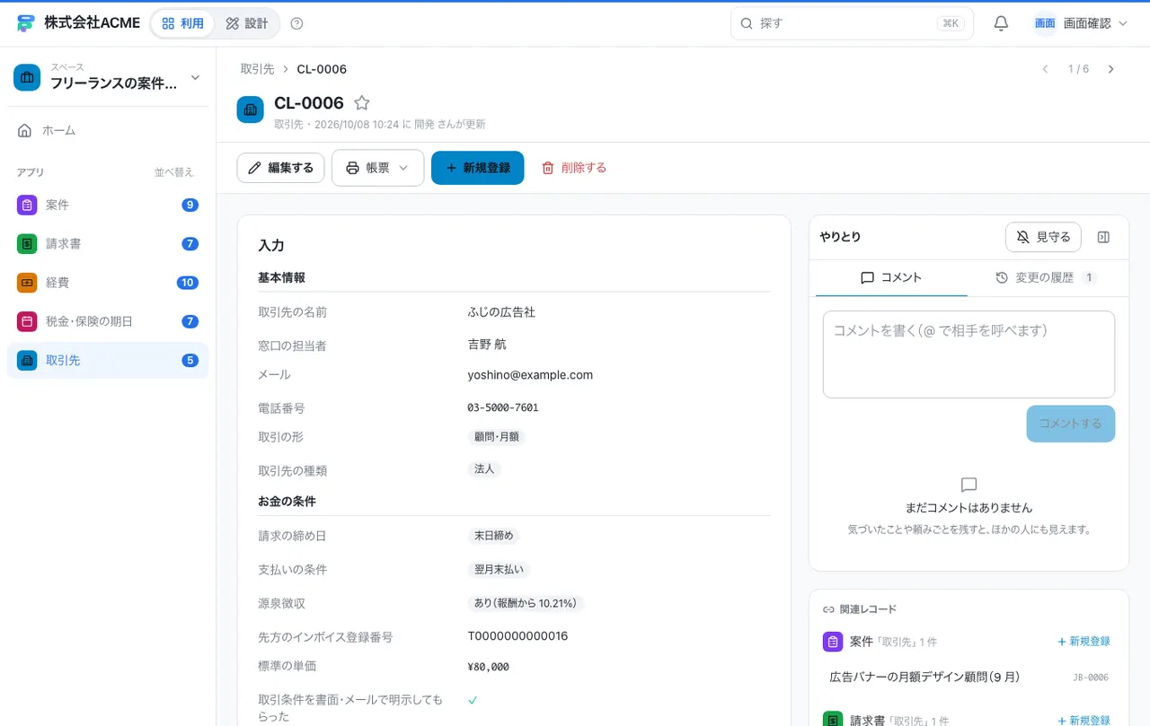Collapse the やりとり side panel icon
Screen dimensions: 1150x726
(1104, 237)
